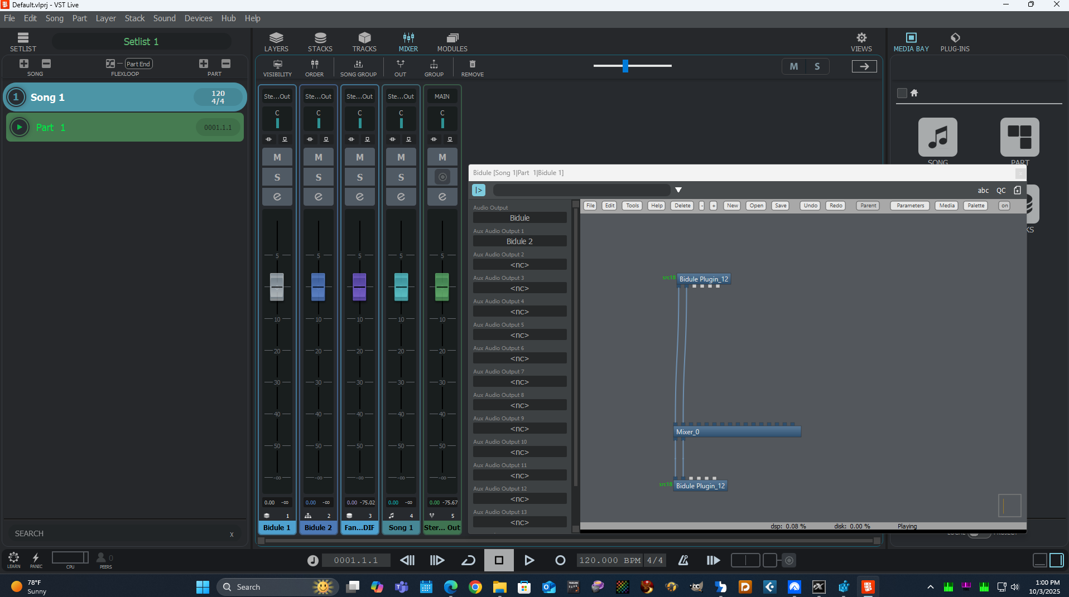The height and width of the screenshot is (597, 1069).
Task: Solo the Bidule 2 channel
Action: 318,177
